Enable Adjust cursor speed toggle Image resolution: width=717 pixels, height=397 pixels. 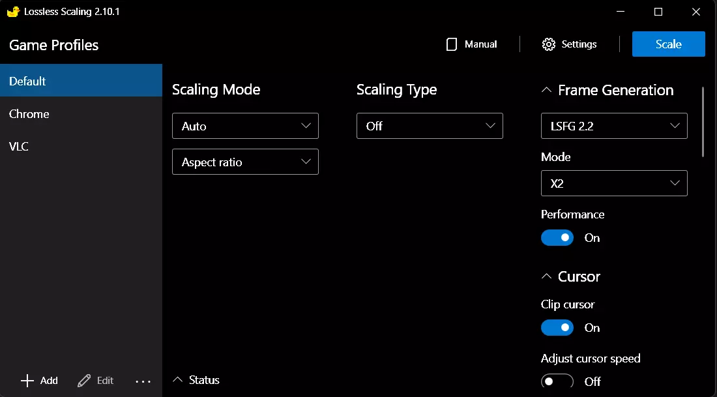pyautogui.click(x=557, y=381)
